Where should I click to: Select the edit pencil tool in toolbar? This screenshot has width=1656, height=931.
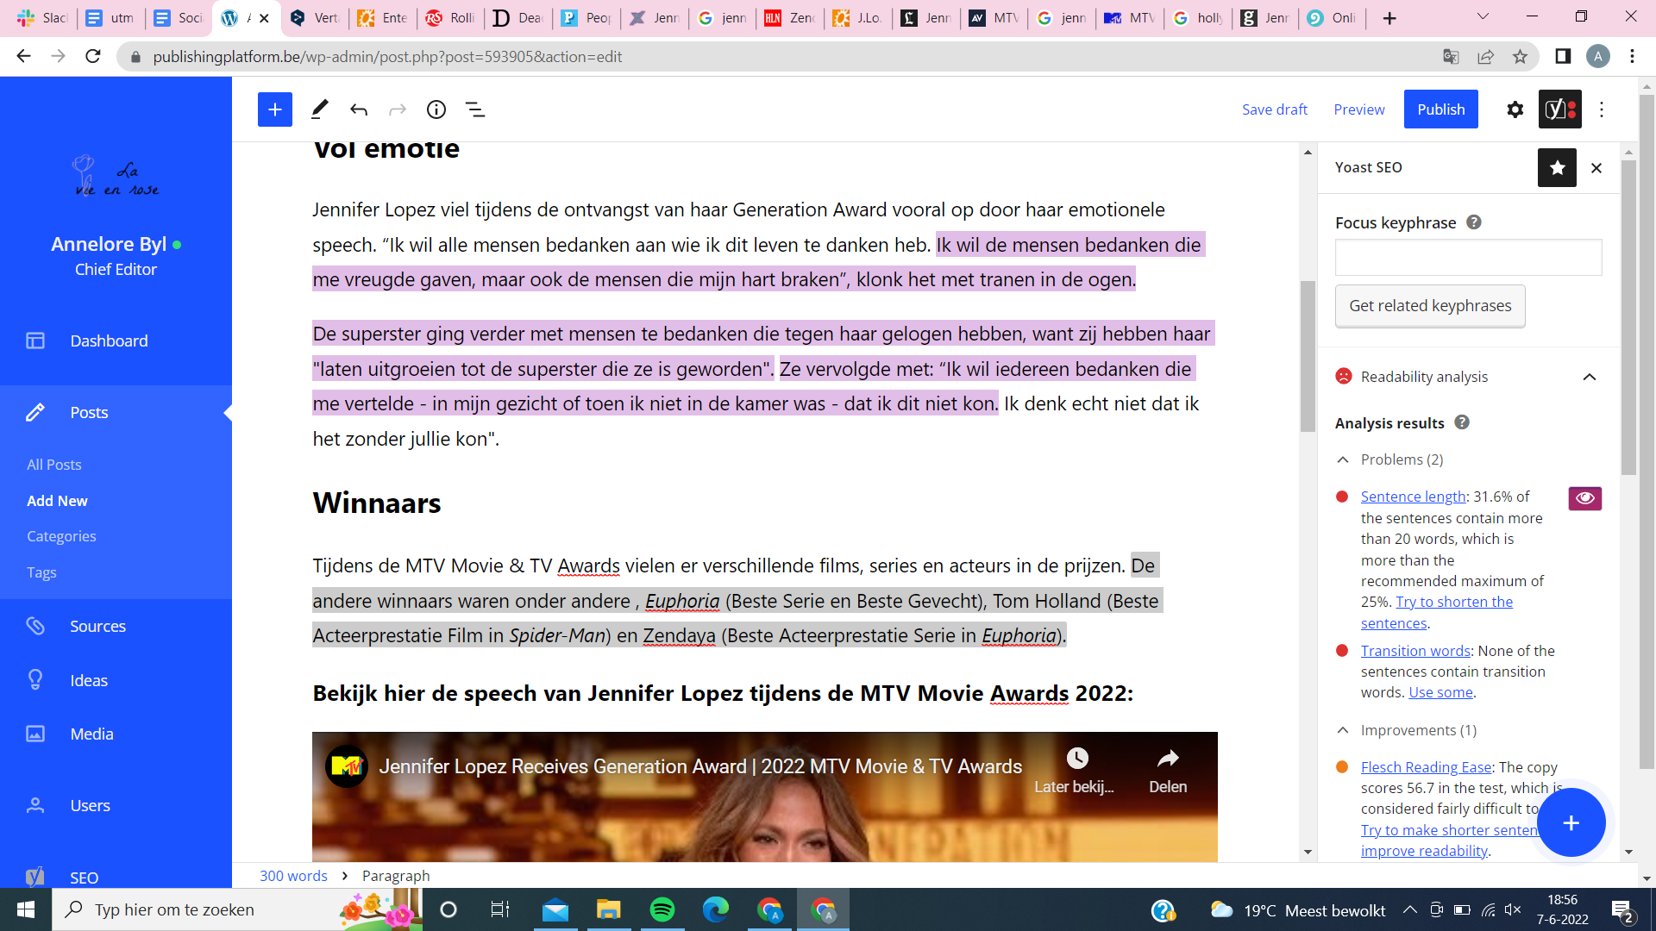(x=319, y=109)
